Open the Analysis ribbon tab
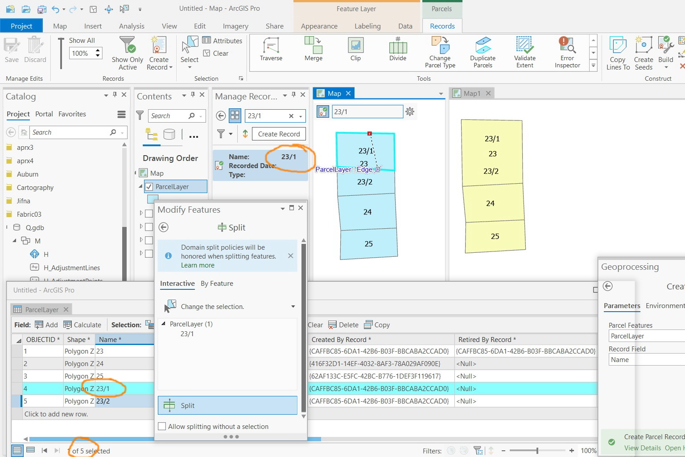The height and width of the screenshot is (457, 685). pos(132,26)
